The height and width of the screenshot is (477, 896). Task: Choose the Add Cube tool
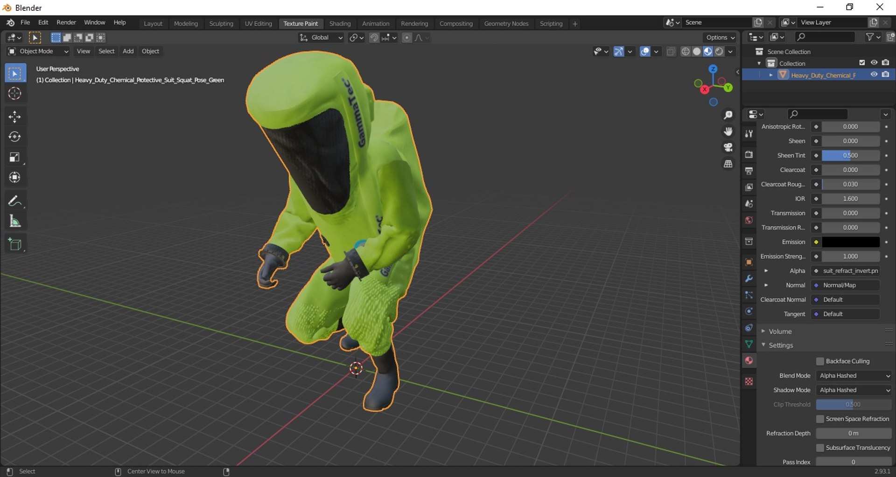[x=15, y=244]
